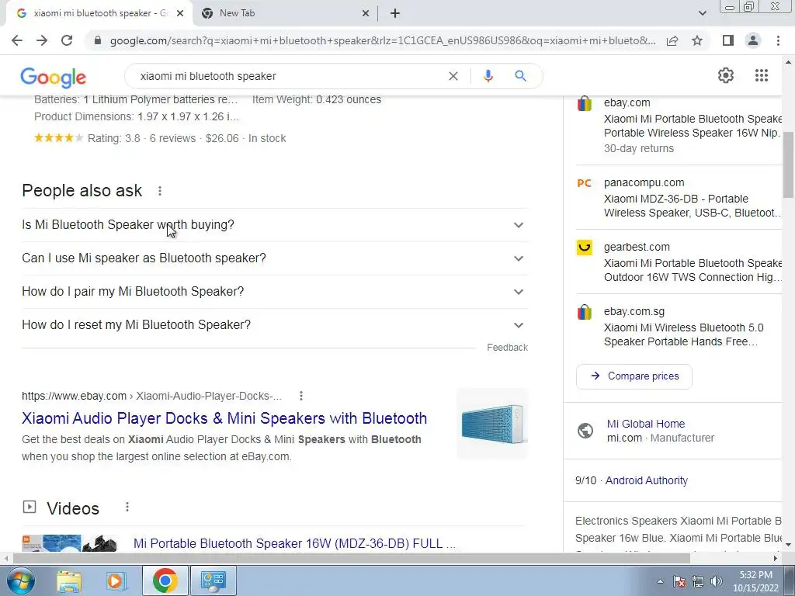This screenshot has height=596, width=795.
Task: Click the vertical scrollbar thumb
Action: [788, 165]
